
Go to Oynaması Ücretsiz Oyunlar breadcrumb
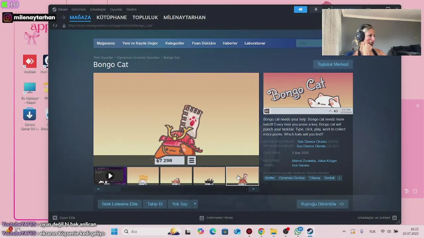point(138,58)
